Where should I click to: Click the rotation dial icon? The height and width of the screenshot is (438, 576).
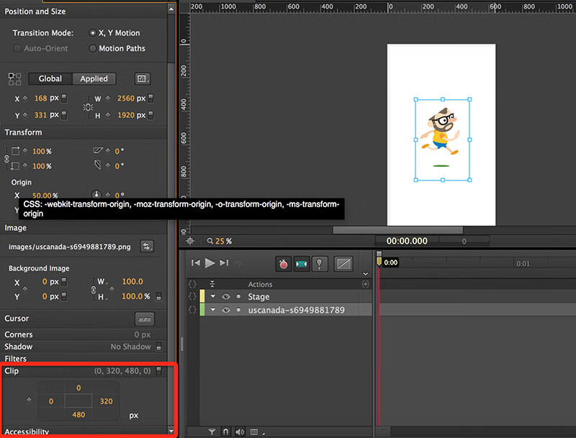[96, 194]
